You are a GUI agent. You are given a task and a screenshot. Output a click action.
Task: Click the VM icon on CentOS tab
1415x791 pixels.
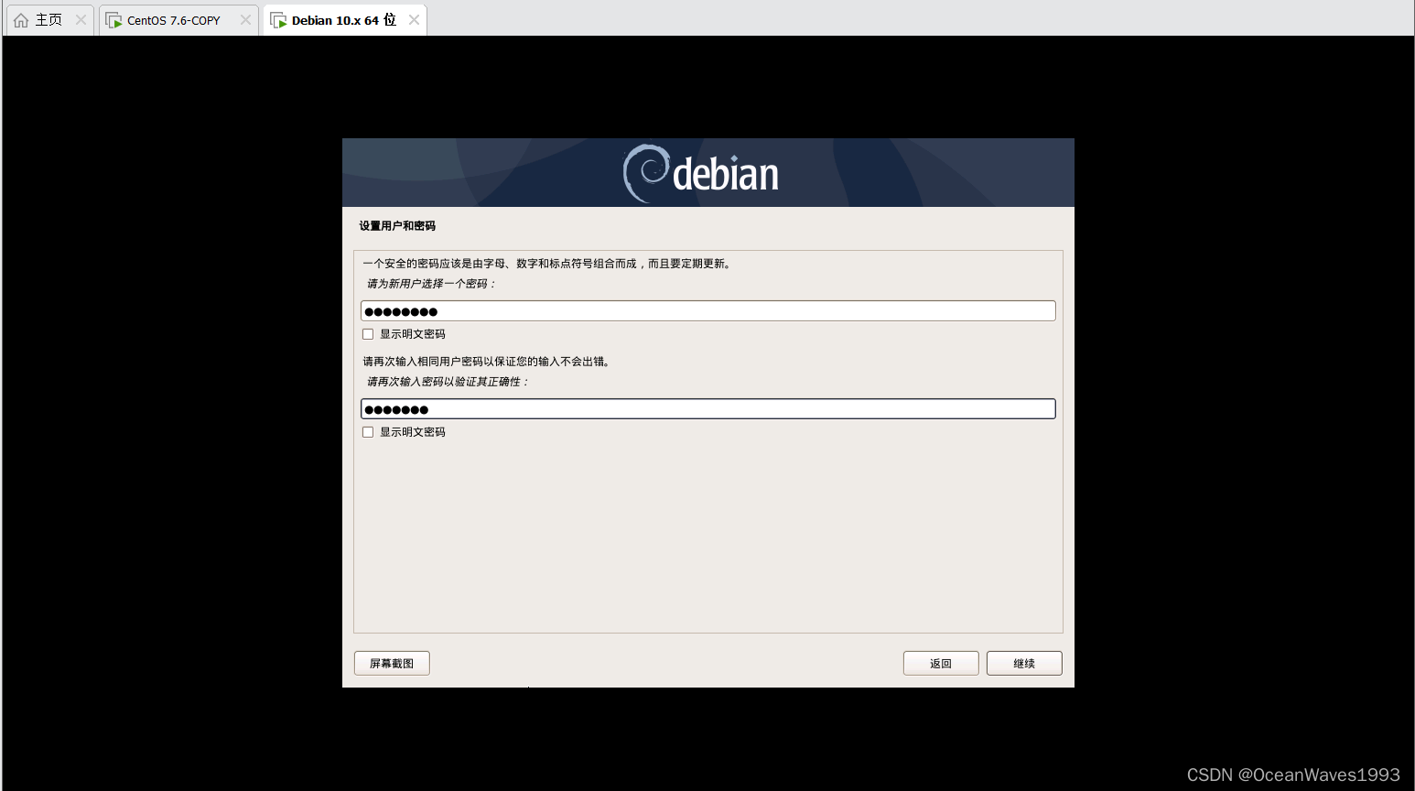pos(113,20)
